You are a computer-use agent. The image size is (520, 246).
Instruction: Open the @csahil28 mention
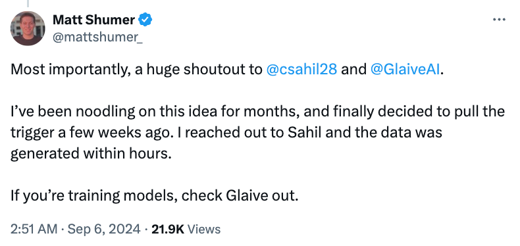point(301,69)
